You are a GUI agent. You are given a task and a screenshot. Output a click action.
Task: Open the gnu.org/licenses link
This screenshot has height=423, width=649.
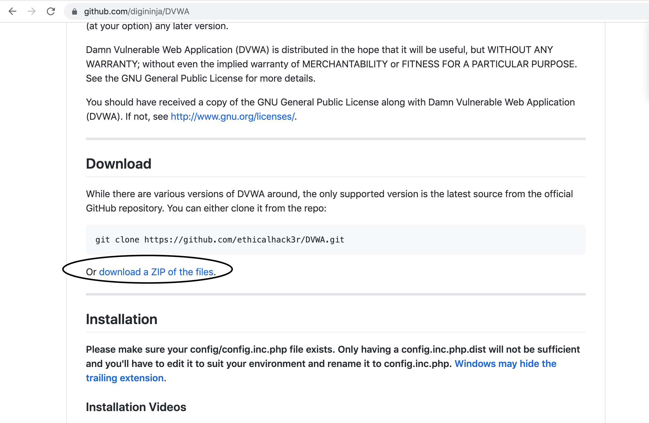click(233, 116)
